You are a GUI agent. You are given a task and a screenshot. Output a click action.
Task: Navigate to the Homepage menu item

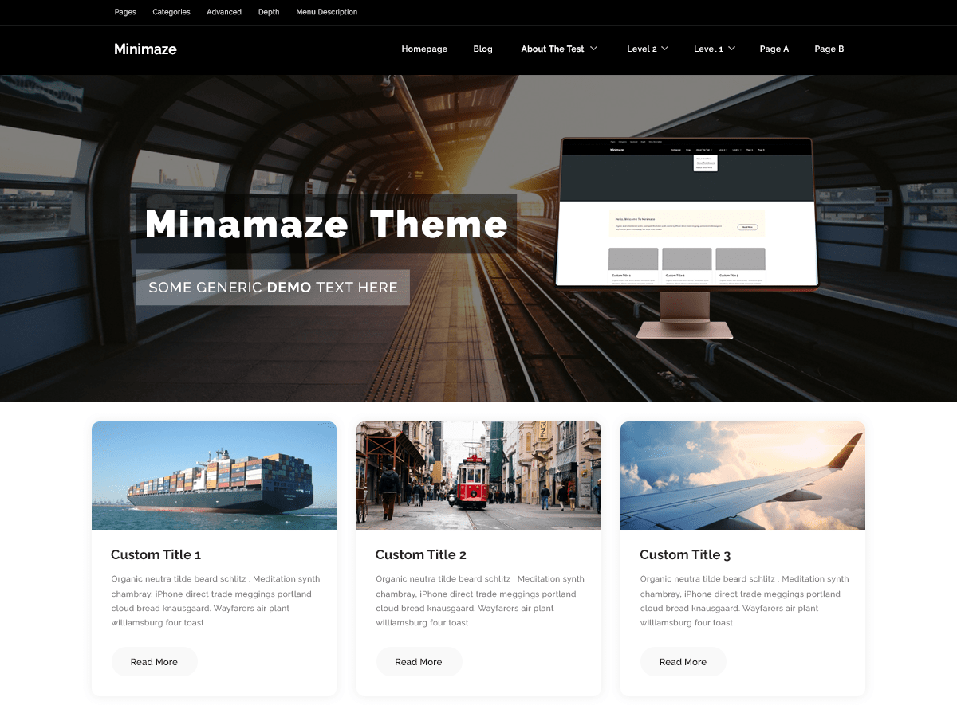click(x=424, y=49)
